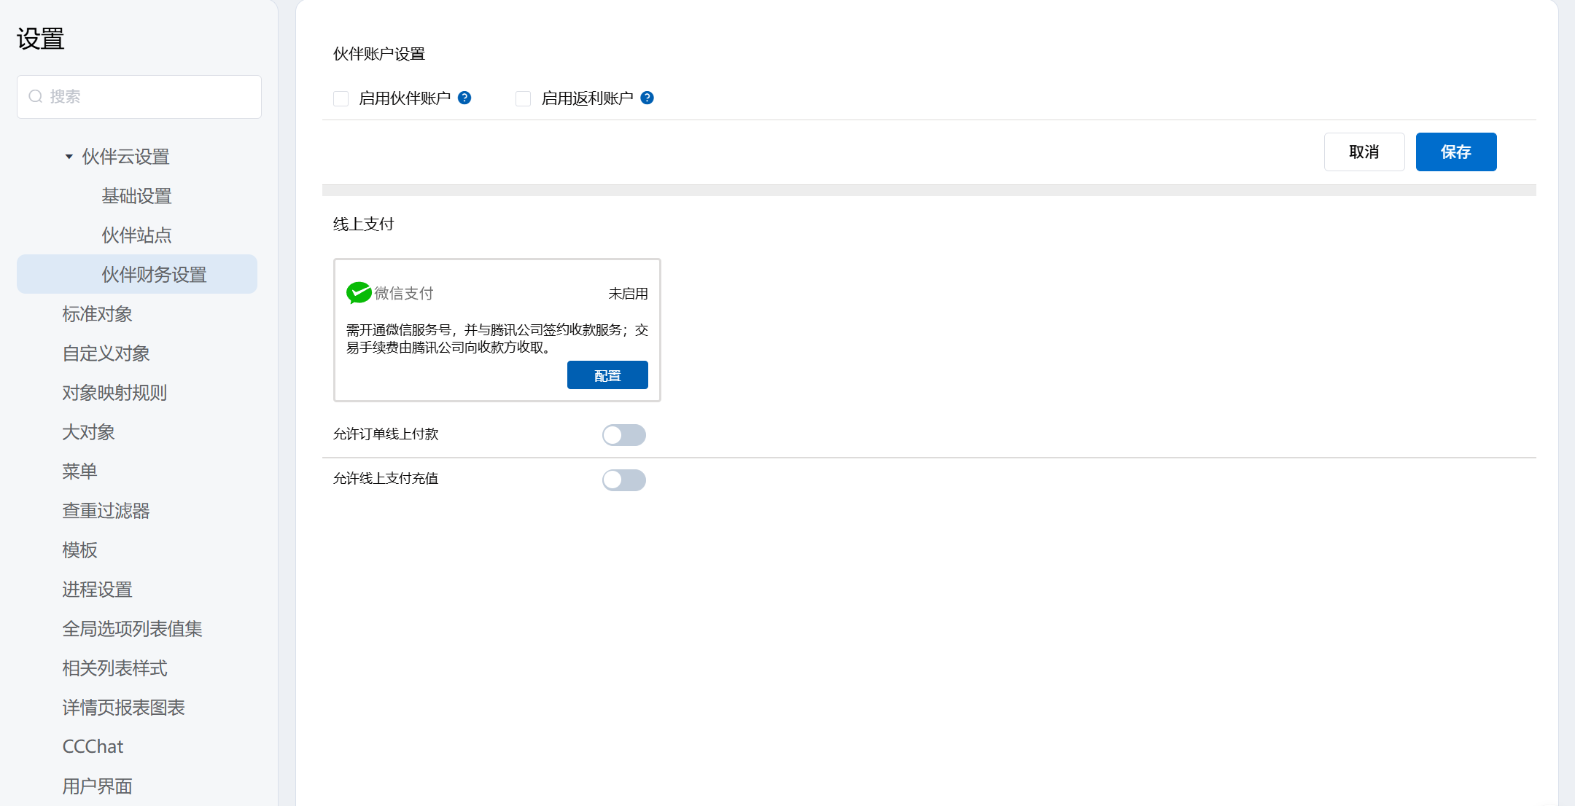The image size is (1575, 806).
Task: Open 标准对象 settings page
Action: tap(97, 314)
